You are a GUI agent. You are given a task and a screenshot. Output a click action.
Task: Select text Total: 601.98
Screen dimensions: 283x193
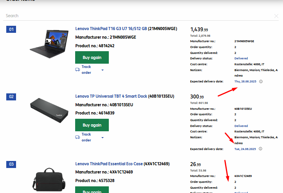(199, 103)
